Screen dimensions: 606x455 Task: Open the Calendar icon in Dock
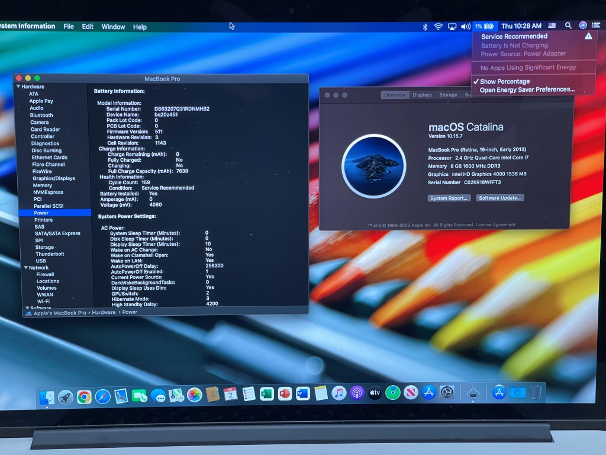tap(231, 394)
